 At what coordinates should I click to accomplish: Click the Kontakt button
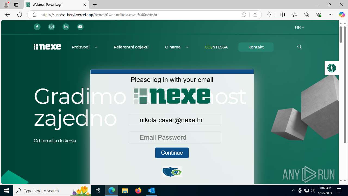click(x=256, y=47)
